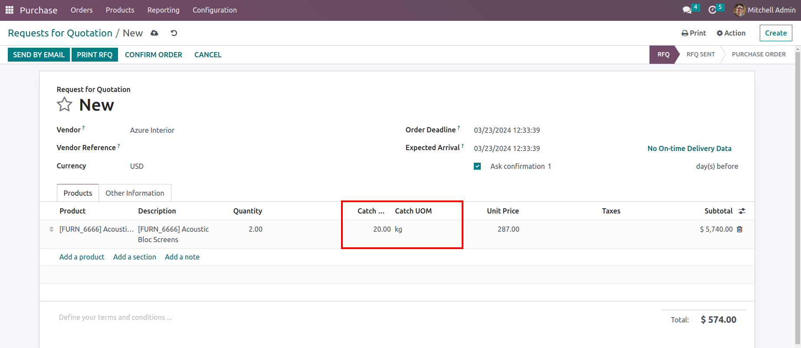Click Mitchell Admin avatar picture
Screen dimensions: 801x348
[x=739, y=10]
